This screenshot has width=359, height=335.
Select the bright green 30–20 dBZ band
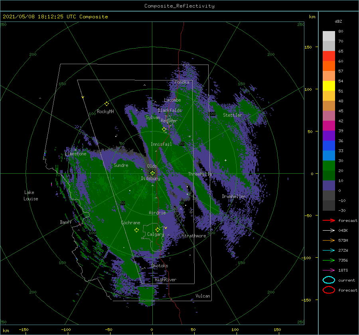coord(329,166)
